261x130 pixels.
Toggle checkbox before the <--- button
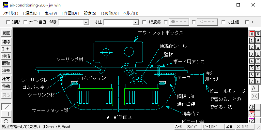(x=194, y=22)
